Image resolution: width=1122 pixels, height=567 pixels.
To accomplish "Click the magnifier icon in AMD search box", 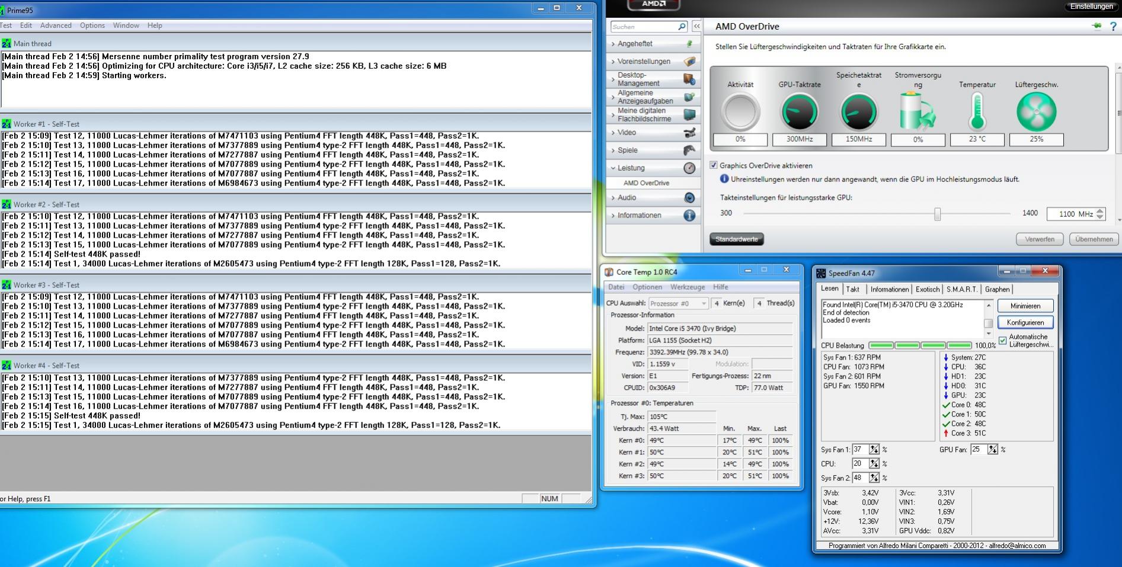I will pyautogui.click(x=682, y=27).
